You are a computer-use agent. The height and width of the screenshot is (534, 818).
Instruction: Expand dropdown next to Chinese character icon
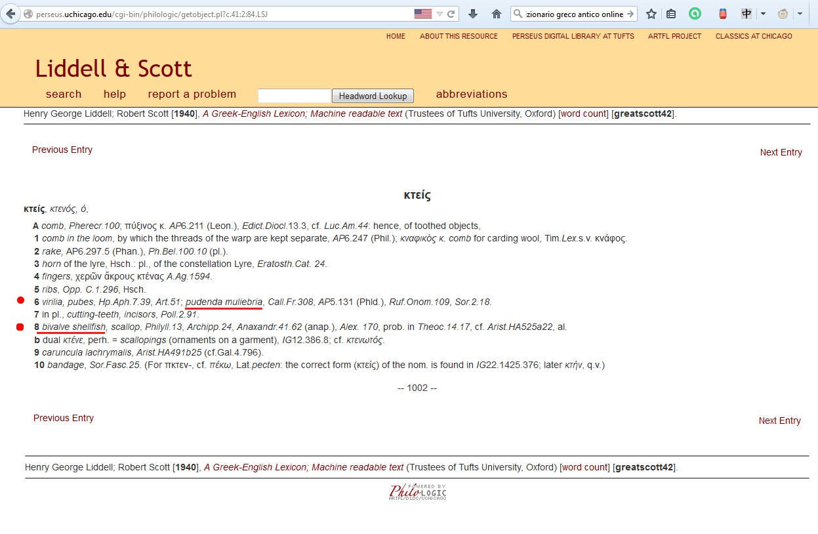pyautogui.click(x=763, y=14)
